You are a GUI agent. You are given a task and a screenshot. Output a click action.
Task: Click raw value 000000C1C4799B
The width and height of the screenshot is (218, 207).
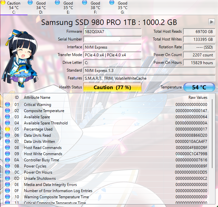pos(191,154)
